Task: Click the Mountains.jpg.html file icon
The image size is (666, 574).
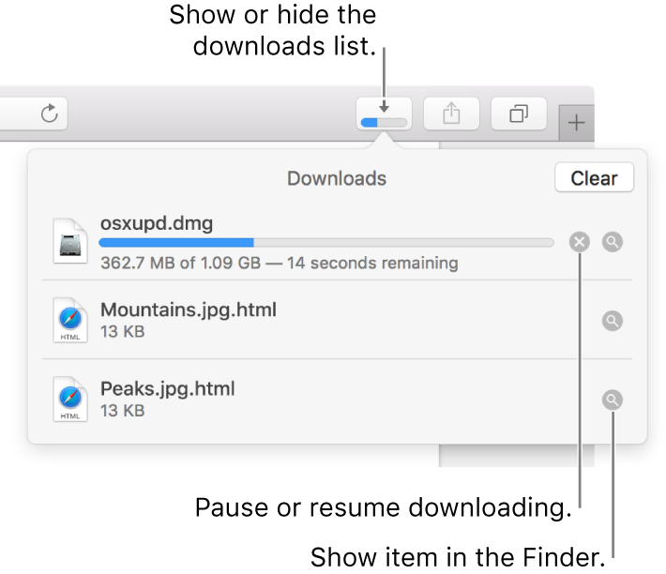Action: [70, 321]
